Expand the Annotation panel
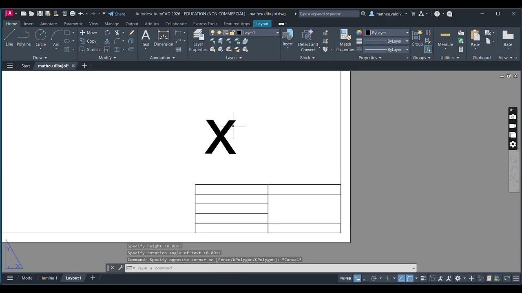 162,58
